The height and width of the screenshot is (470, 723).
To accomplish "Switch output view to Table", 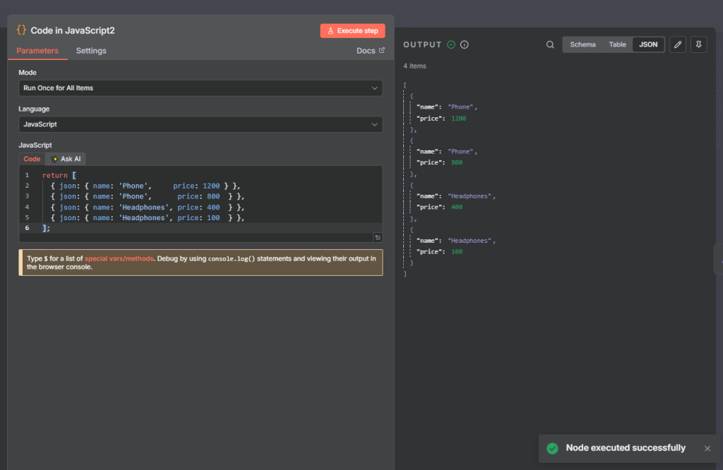I will [617, 44].
